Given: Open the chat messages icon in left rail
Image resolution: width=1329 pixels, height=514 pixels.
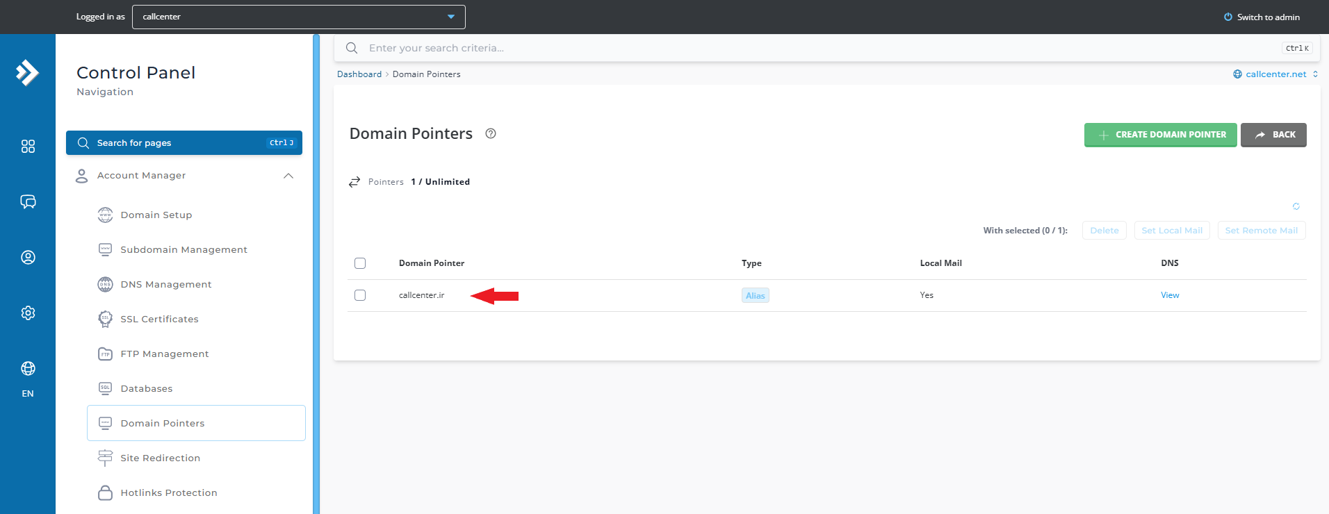Looking at the screenshot, I should click(28, 202).
